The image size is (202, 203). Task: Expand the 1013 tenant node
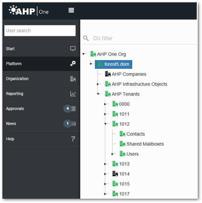tap(105, 164)
